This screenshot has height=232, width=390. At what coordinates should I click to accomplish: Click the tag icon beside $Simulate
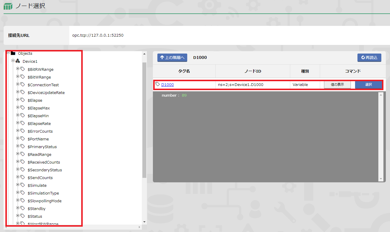click(22, 185)
